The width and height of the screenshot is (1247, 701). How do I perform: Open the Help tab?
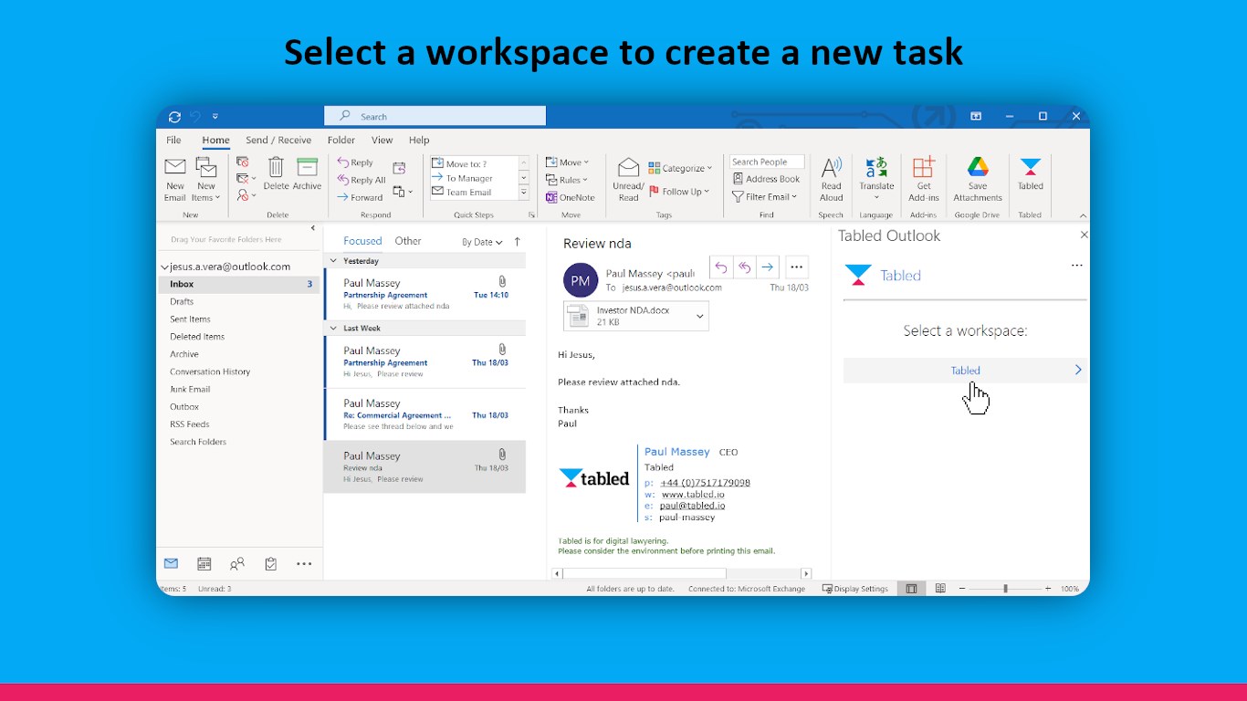[x=419, y=141]
